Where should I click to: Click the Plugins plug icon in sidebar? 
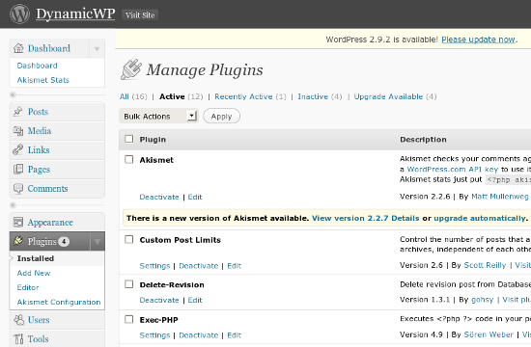(18, 241)
